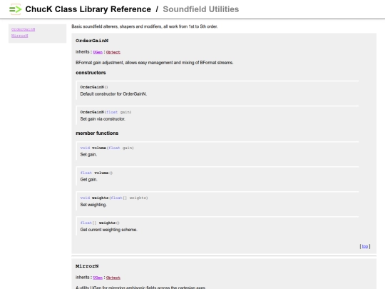Viewport: 385px width, 289px height.
Task: Click the 'Get gain.' description
Action: coord(89,180)
